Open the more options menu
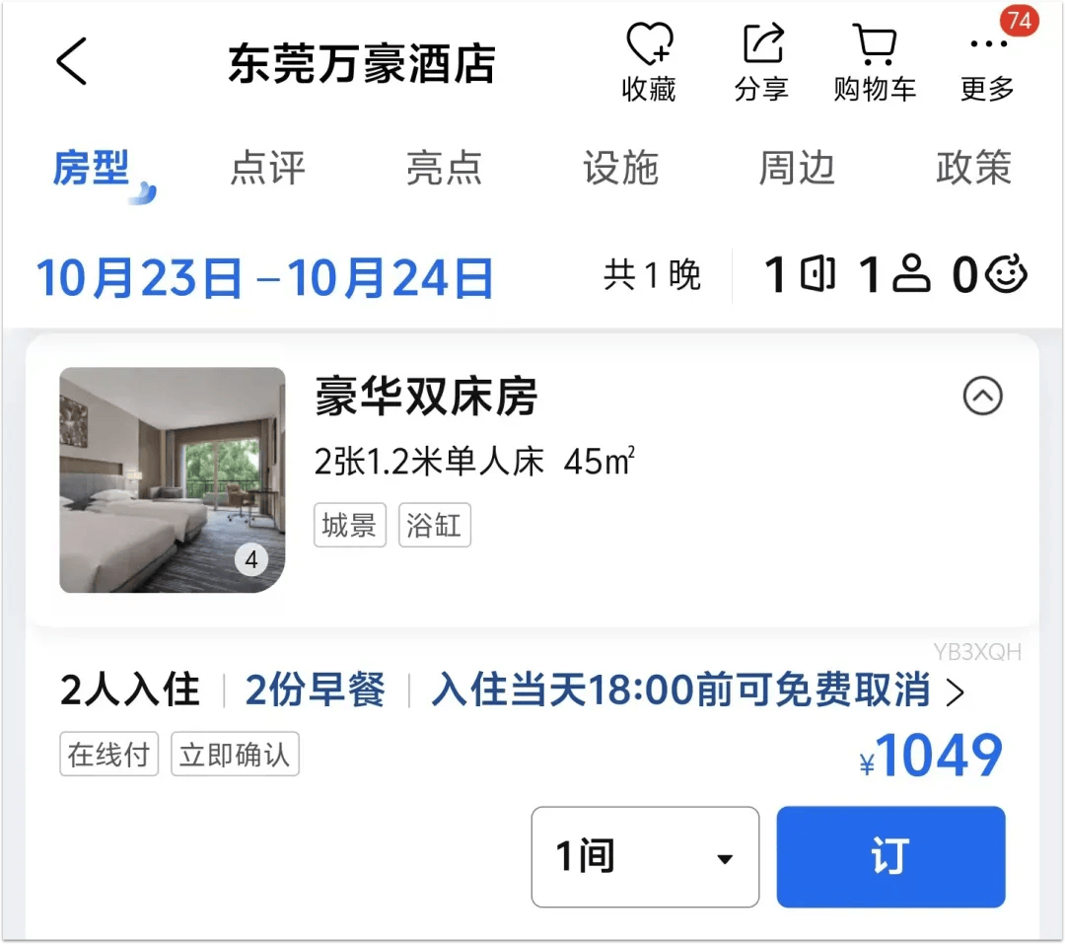Image resolution: width=1065 pixels, height=944 pixels. (x=987, y=62)
